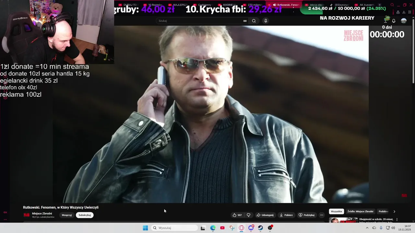Select the Źródło: Miejsce Zbrodni chip
Viewport: 415px width, 233px height.
(360, 211)
